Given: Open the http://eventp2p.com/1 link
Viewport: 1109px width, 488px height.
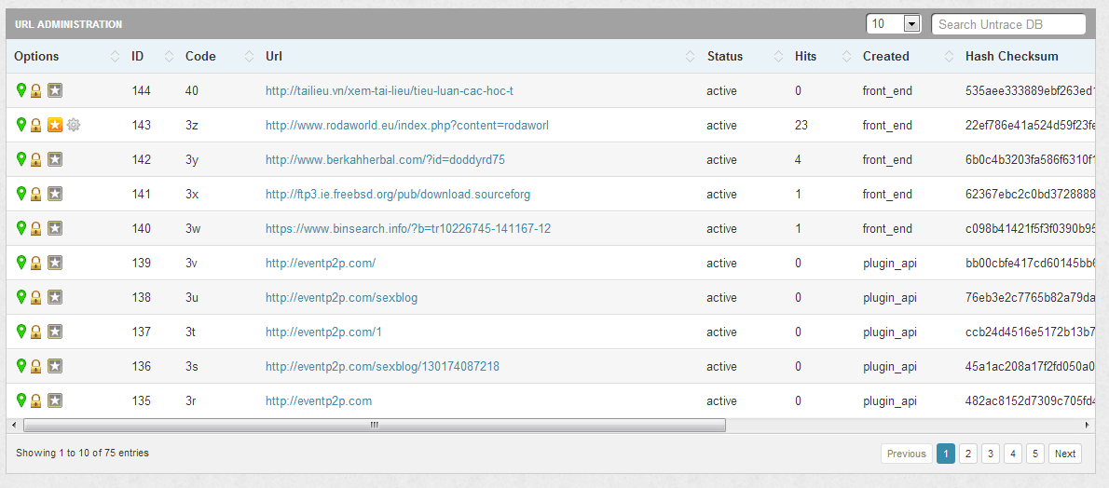Looking at the screenshot, I should (x=324, y=332).
